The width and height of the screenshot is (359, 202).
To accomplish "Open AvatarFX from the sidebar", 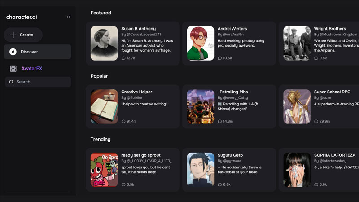I will click(32, 69).
